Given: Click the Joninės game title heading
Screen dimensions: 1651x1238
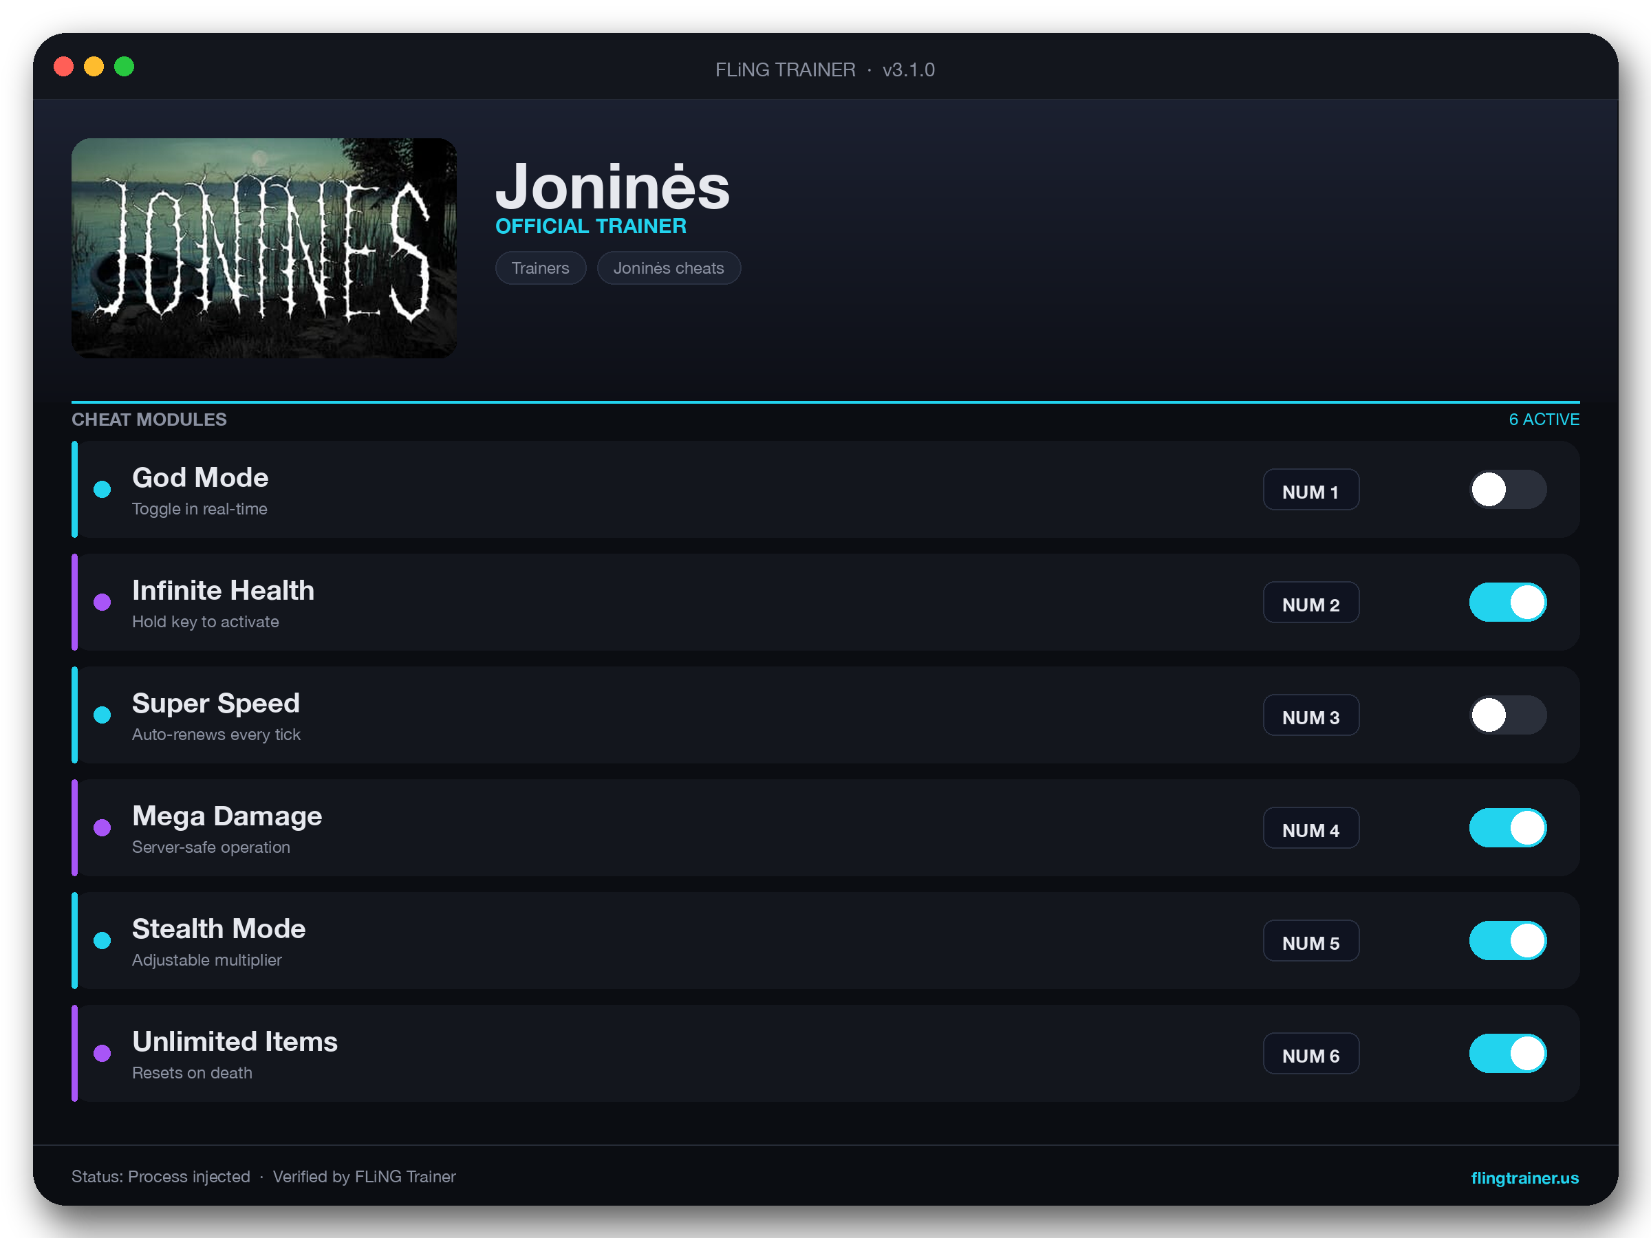Looking at the screenshot, I should pyautogui.click(x=612, y=186).
